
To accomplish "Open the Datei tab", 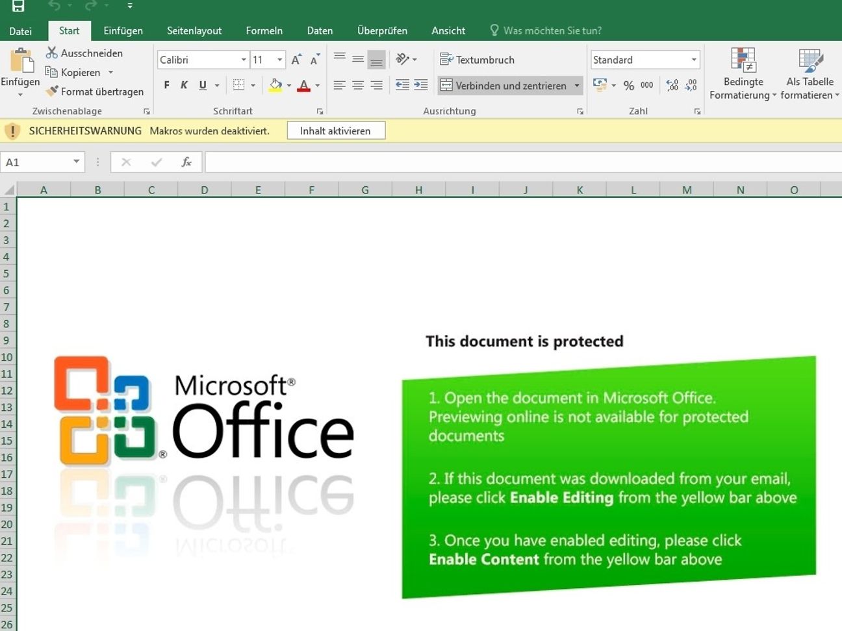I will pyautogui.click(x=20, y=31).
